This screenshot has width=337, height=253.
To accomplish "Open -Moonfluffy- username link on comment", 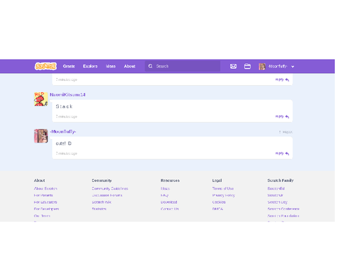I will (x=63, y=131).
